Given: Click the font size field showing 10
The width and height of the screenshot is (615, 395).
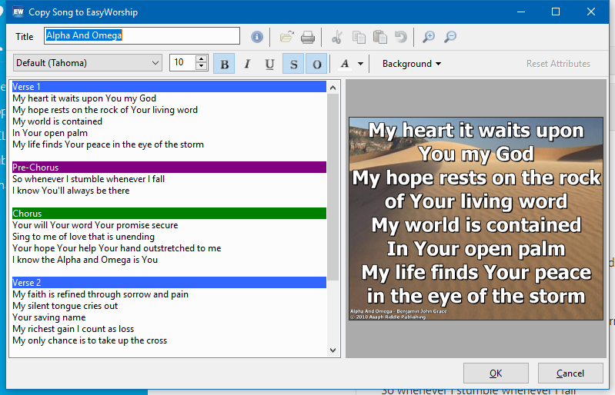Looking at the screenshot, I should (182, 63).
